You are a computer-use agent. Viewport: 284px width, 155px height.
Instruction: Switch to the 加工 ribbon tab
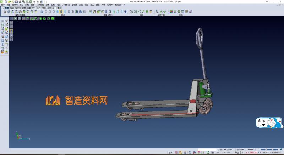tap(54, 8)
